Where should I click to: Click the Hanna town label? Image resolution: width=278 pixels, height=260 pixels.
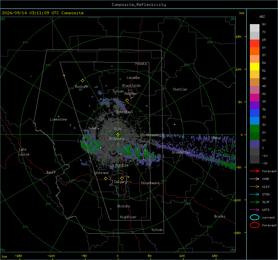[216, 138]
